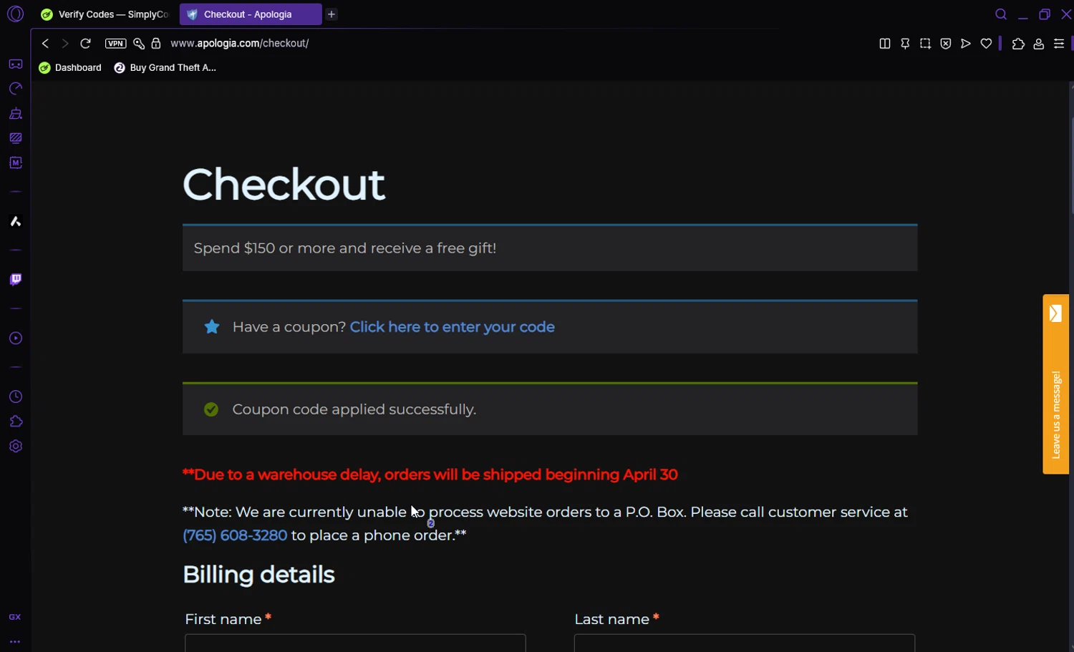Click the pinboard pin icon

[905, 44]
